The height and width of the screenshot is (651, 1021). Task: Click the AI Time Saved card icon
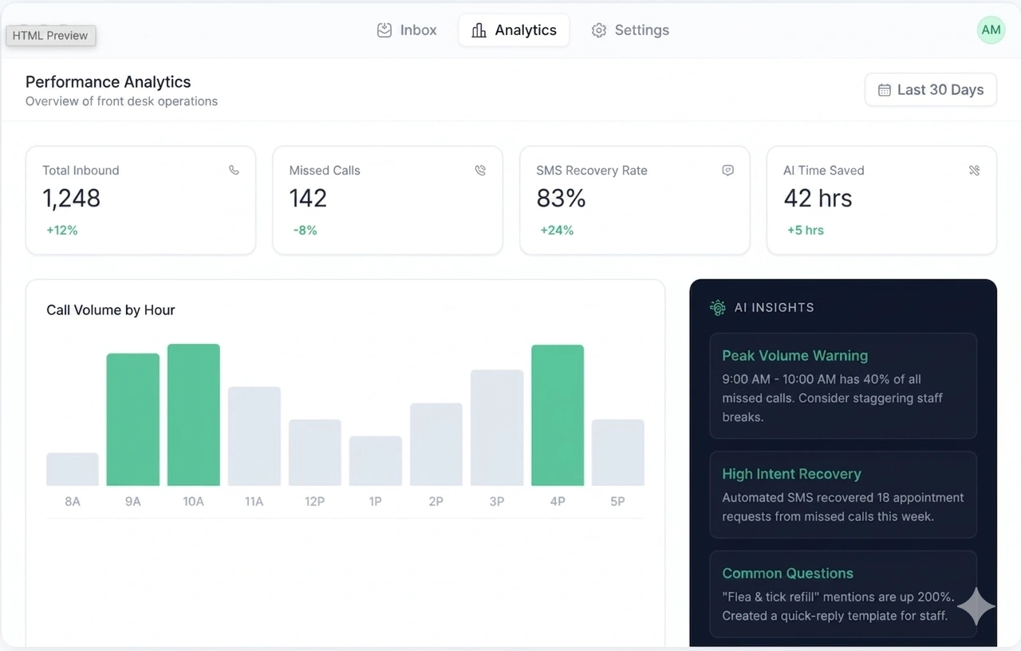[x=974, y=170]
